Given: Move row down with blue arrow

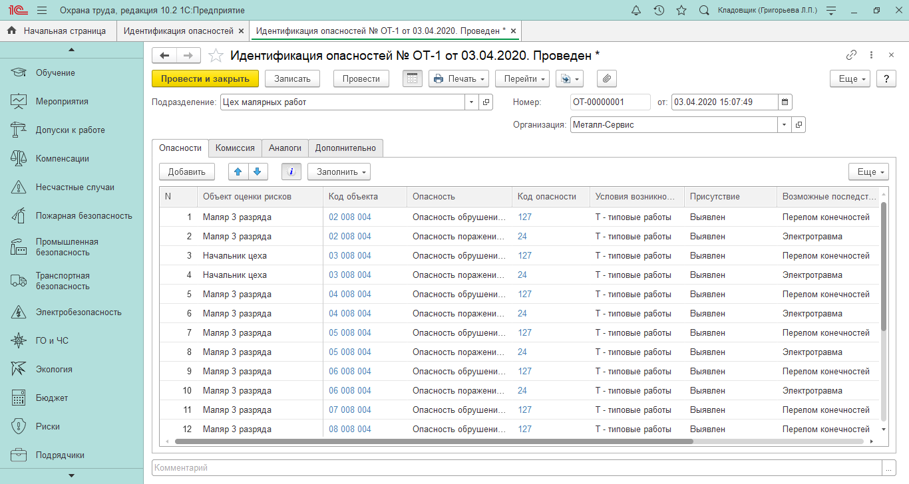Looking at the screenshot, I should click(258, 172).
